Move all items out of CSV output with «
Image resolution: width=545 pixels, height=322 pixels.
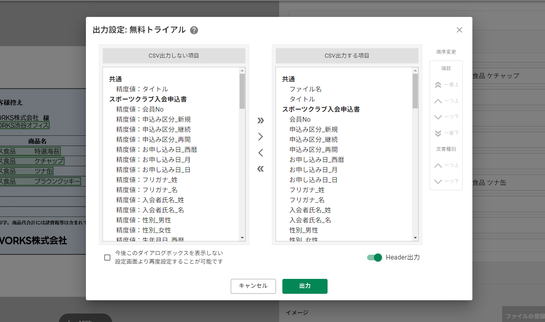(261, 168)
